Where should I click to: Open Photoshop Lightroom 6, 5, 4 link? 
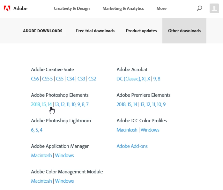pos(37,130)
